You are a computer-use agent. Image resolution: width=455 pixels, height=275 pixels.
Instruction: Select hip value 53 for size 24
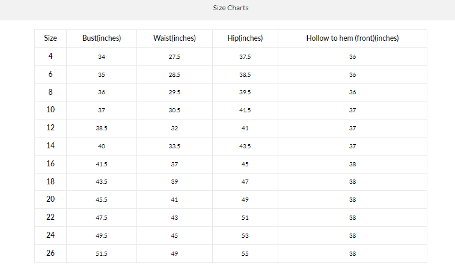[x=245, y=235]
